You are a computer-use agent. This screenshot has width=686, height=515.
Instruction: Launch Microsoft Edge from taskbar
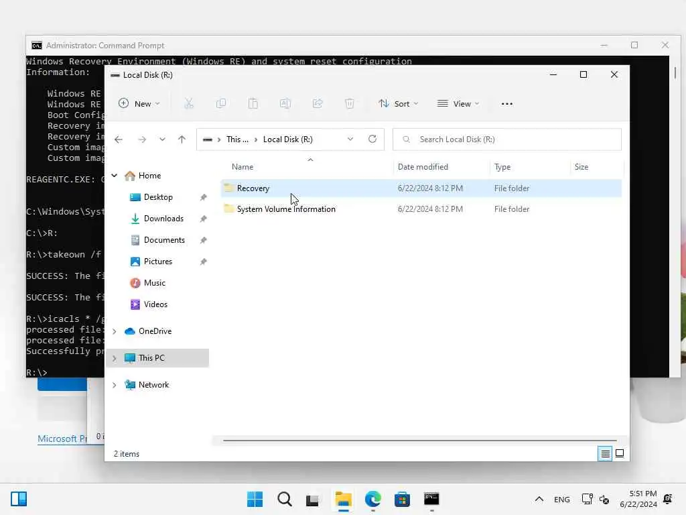click(372, 499)
